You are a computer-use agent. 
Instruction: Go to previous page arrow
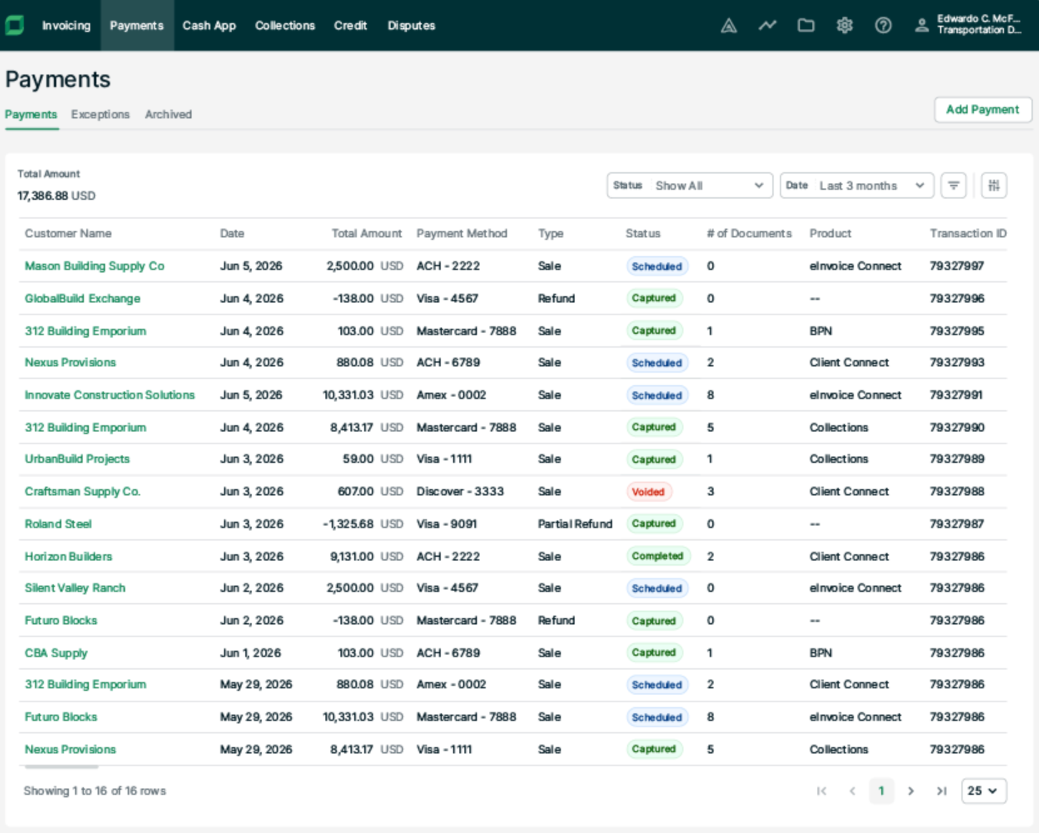(852, 791)
